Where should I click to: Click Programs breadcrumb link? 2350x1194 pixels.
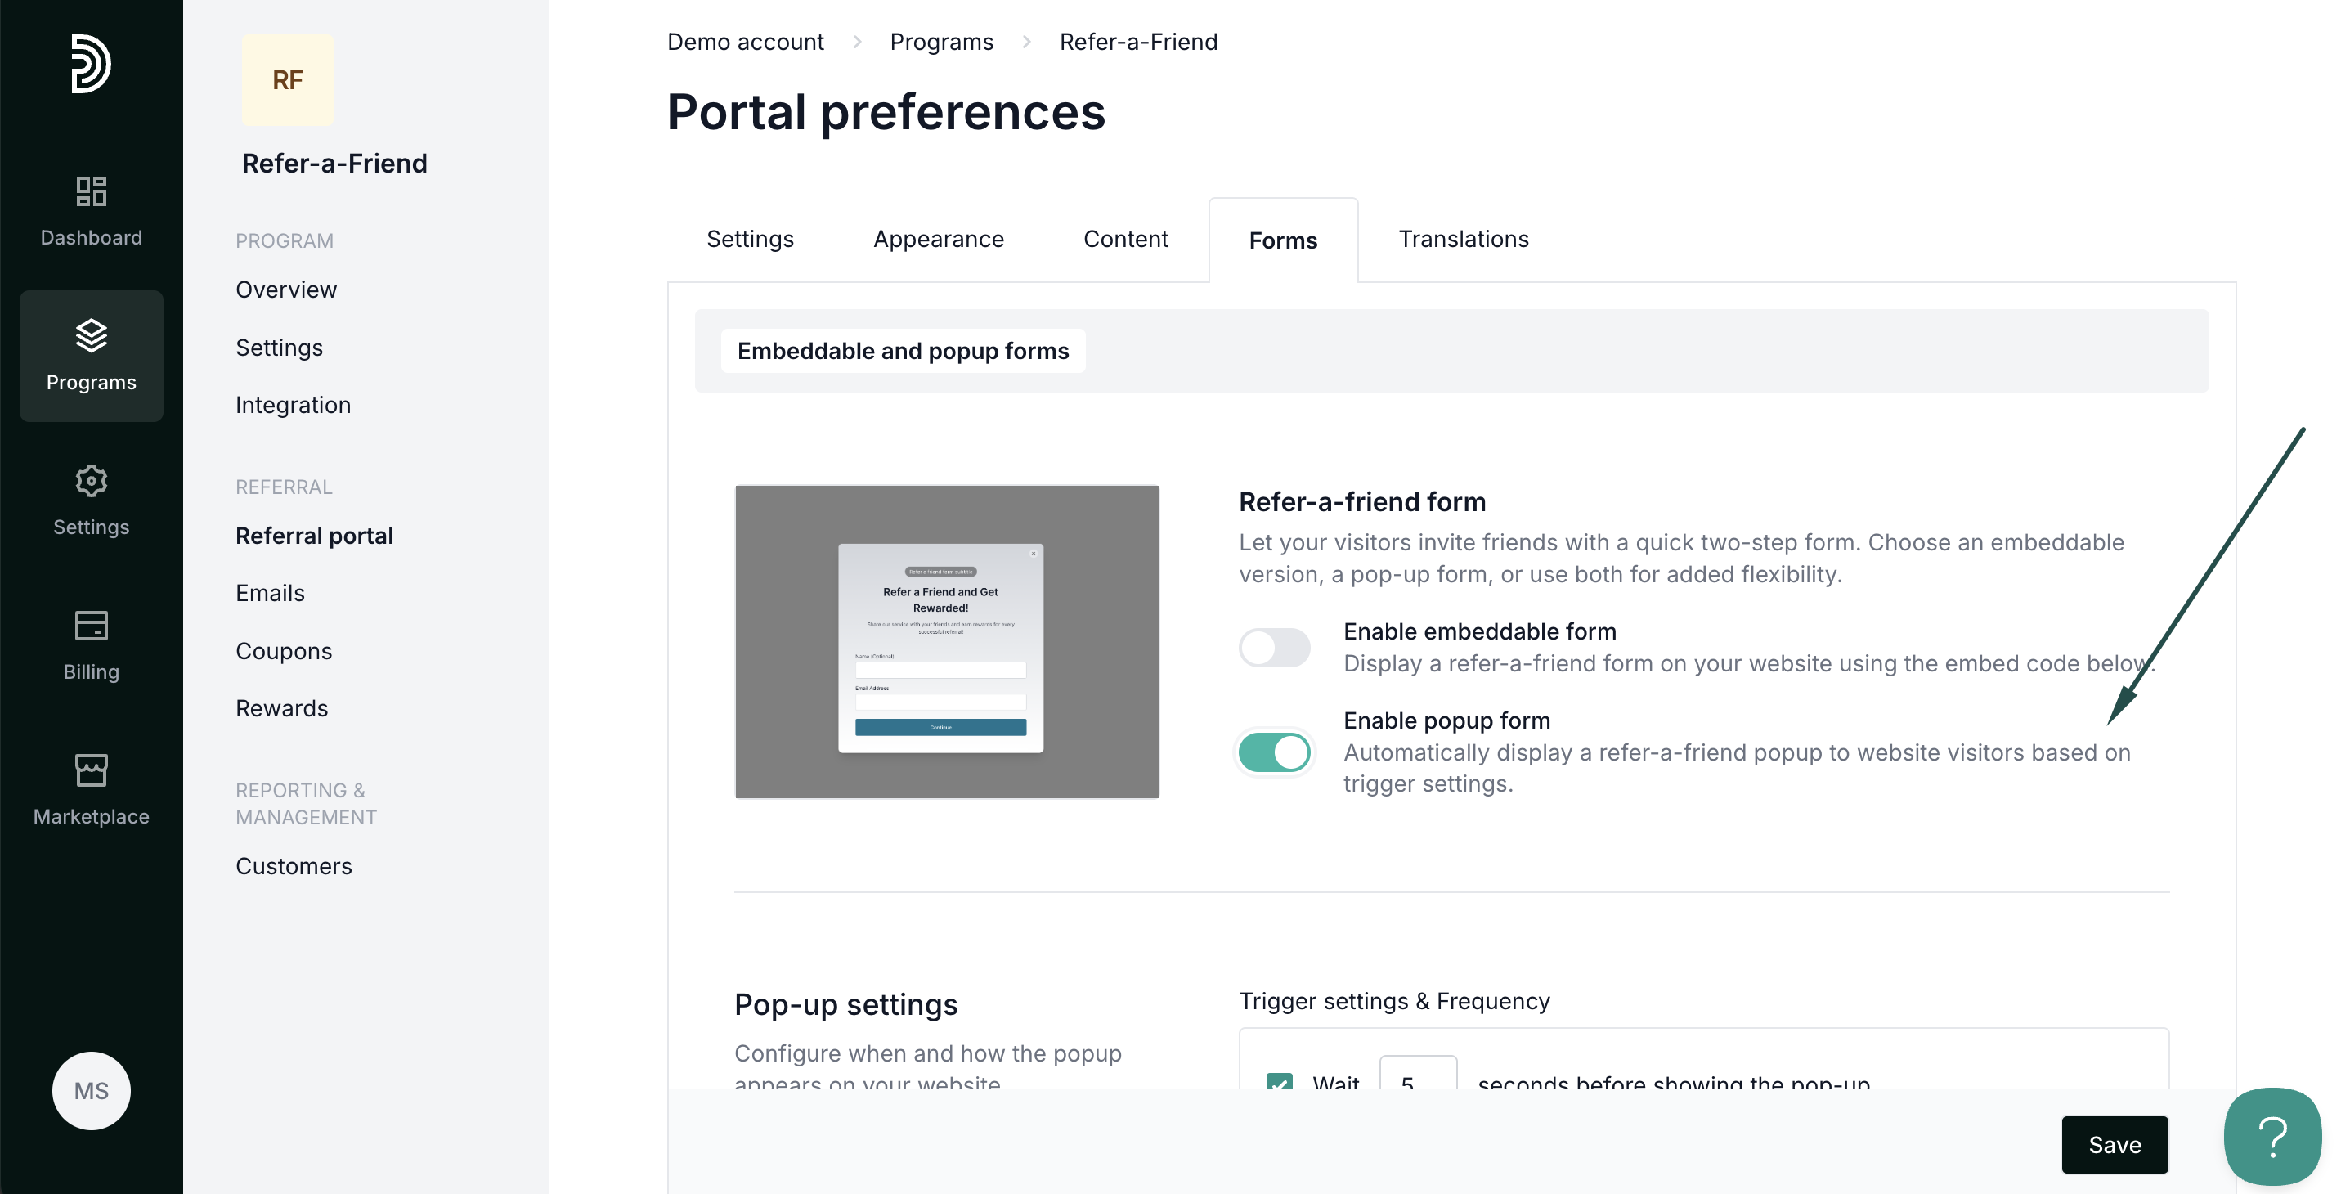(x=940, y=42)
